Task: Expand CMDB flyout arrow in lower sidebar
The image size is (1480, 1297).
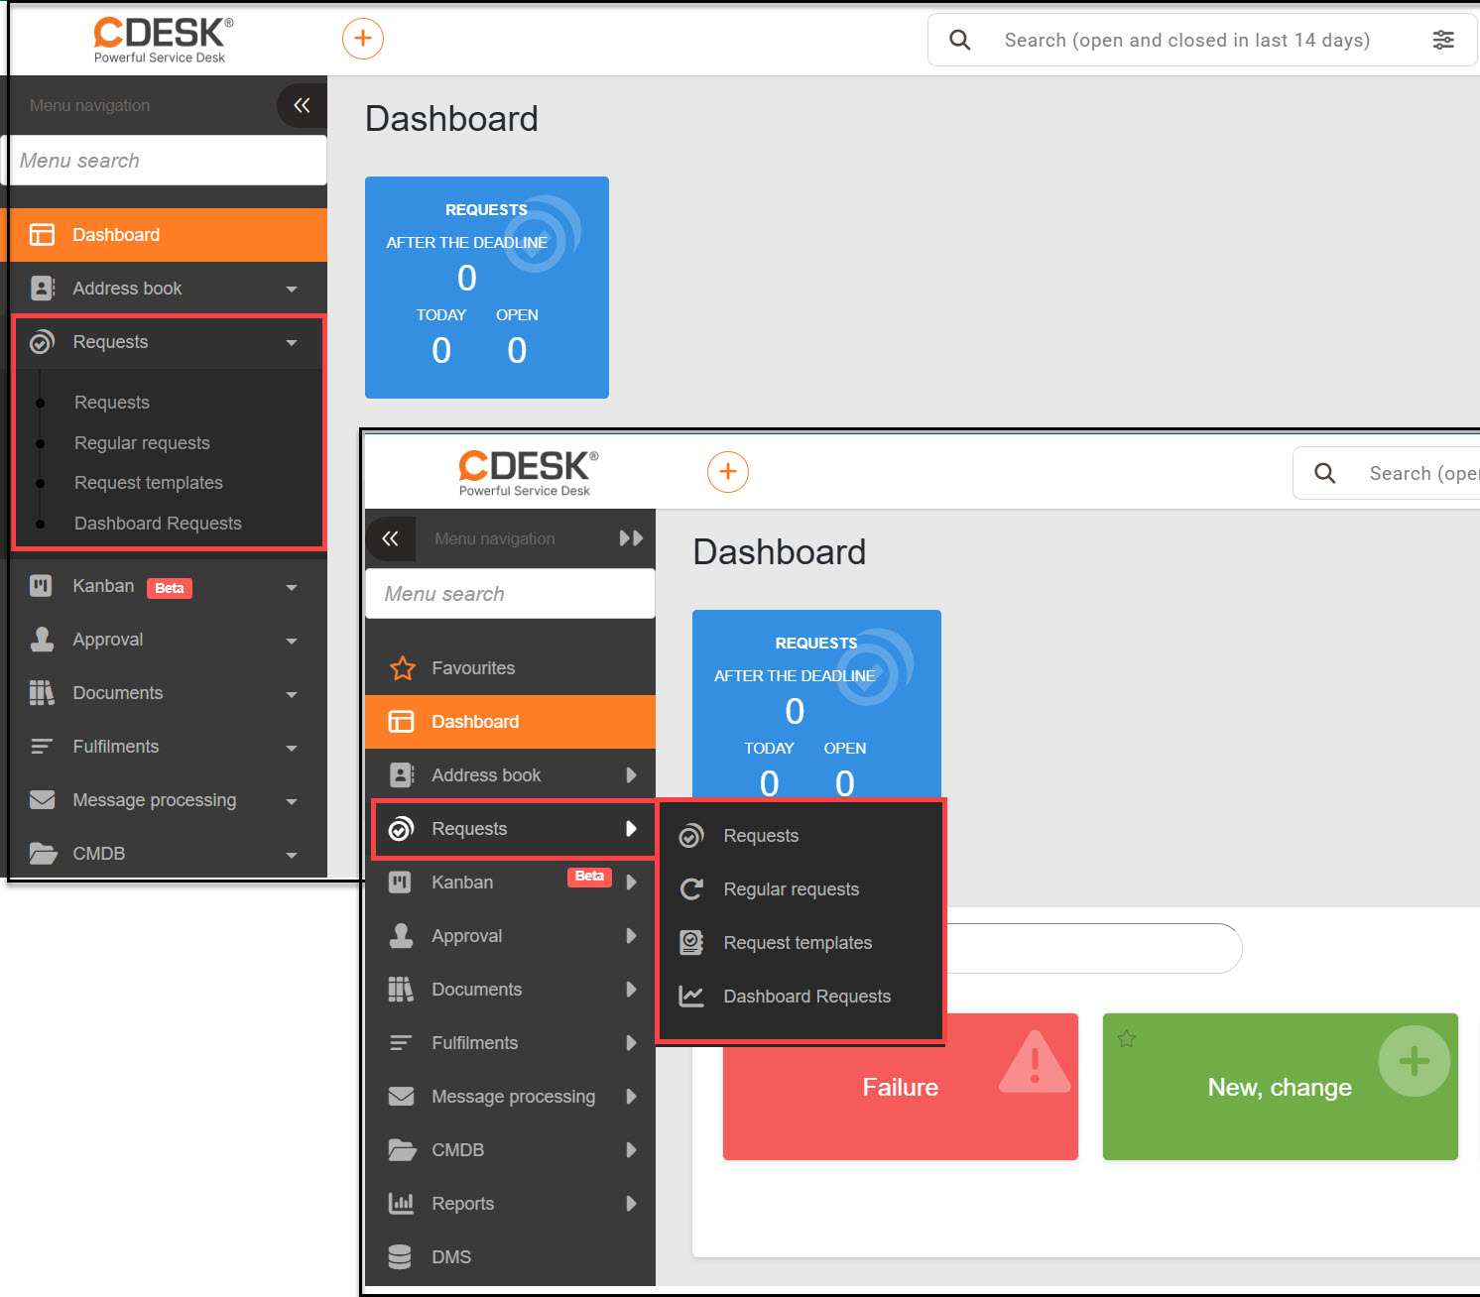Action: (x=631, y=1150)
